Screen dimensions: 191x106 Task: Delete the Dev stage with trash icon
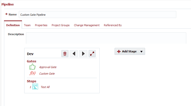click(65, 54)
